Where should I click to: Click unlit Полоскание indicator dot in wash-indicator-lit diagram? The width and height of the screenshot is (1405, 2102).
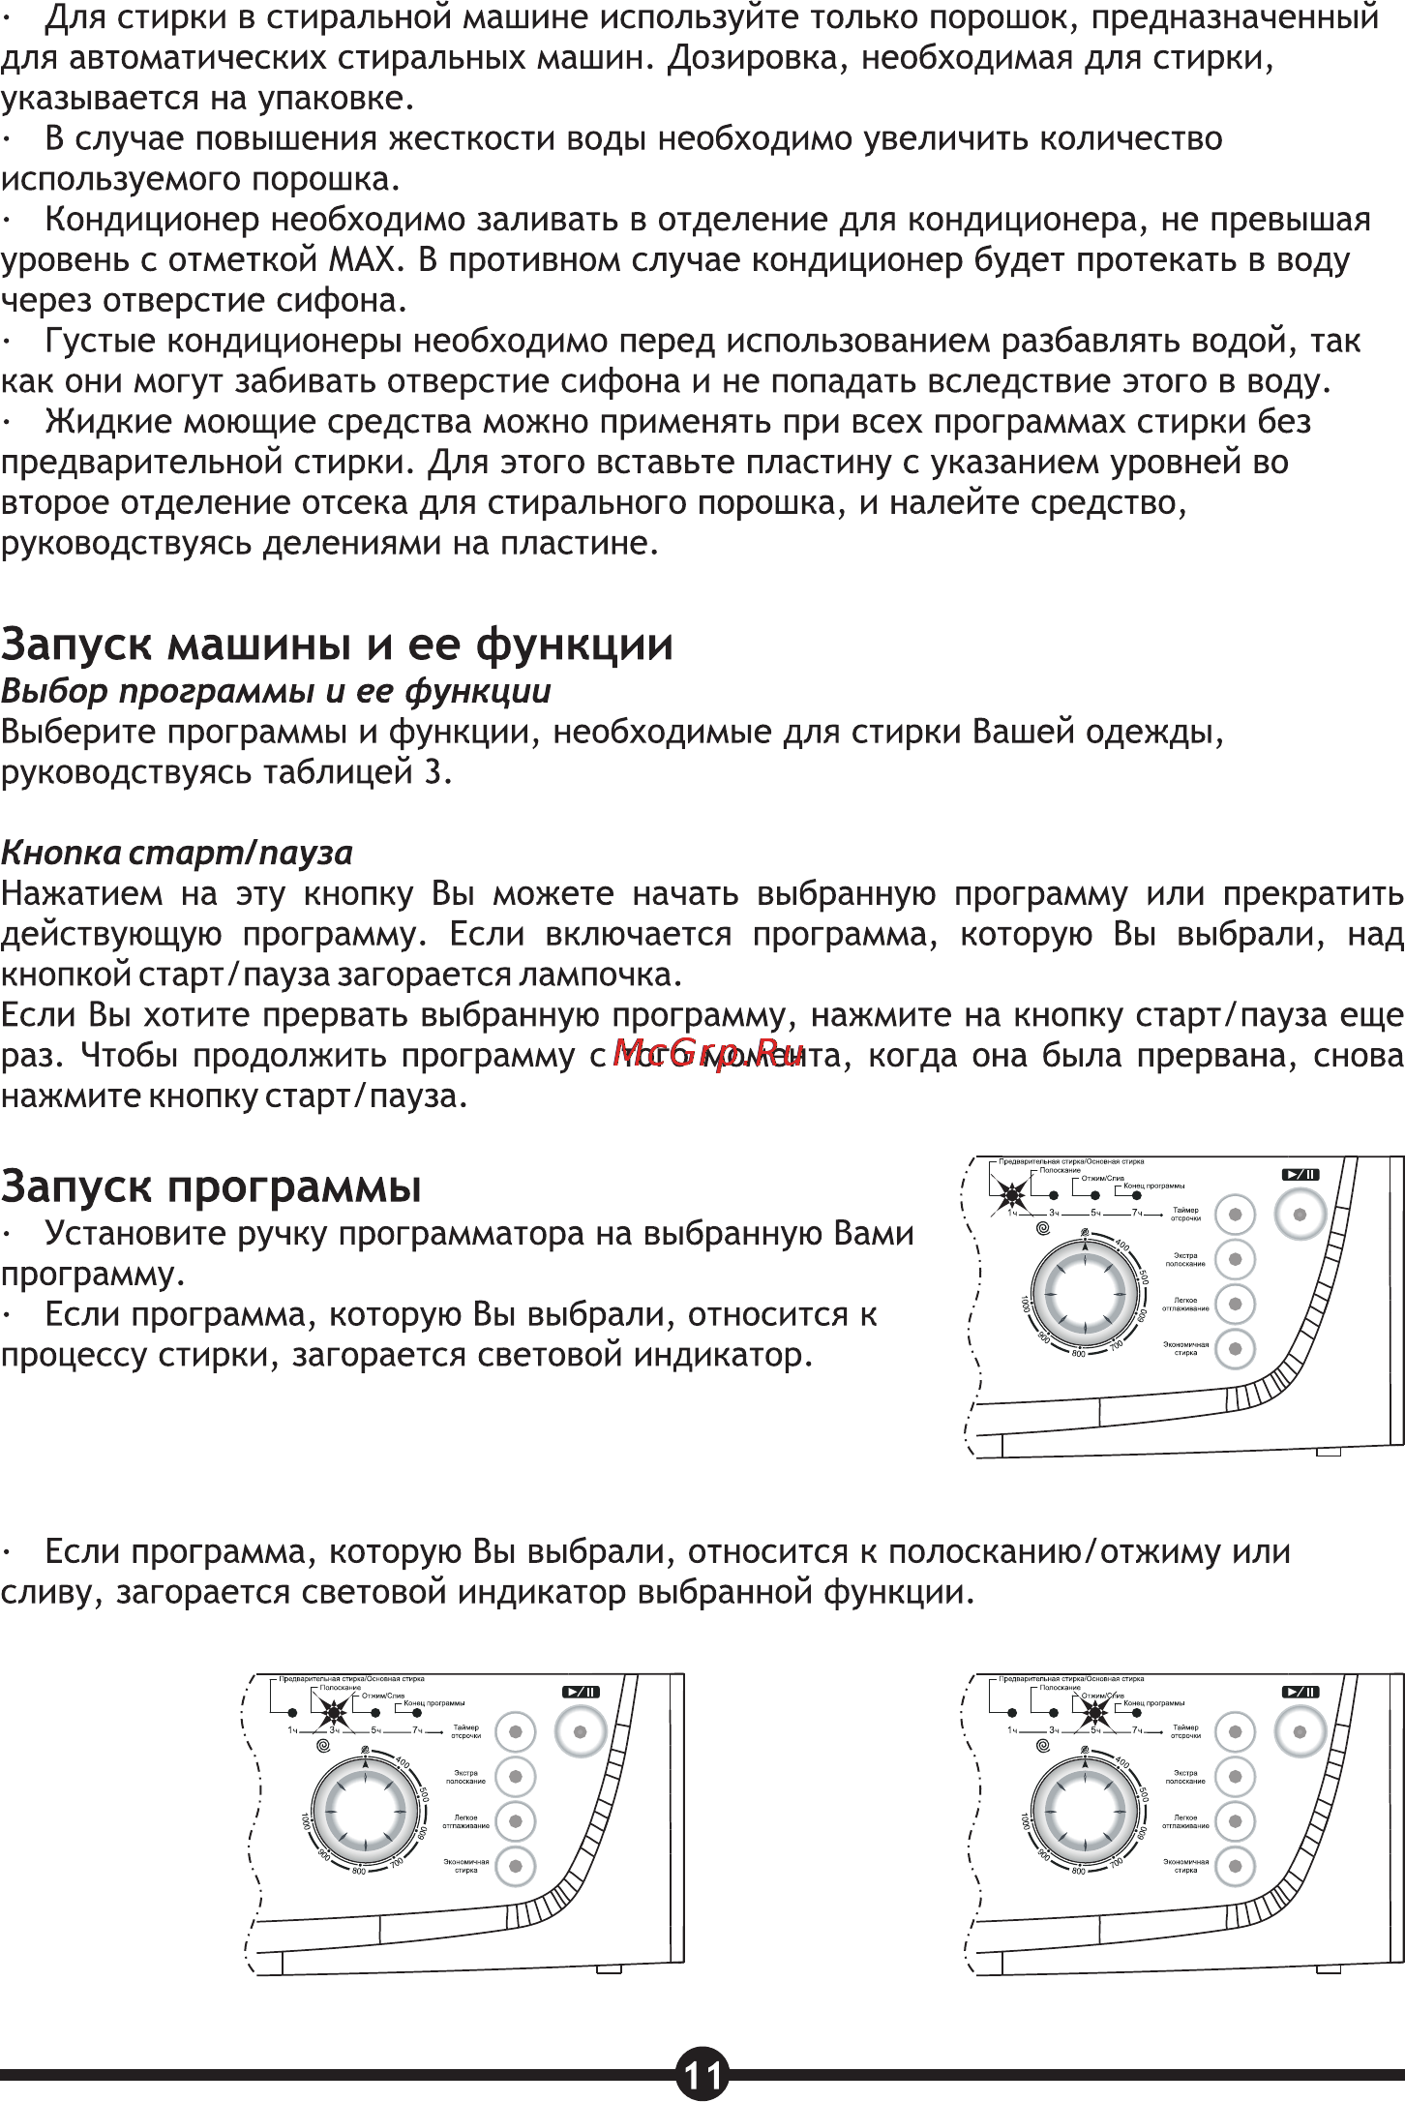tap(1054, 1195)
